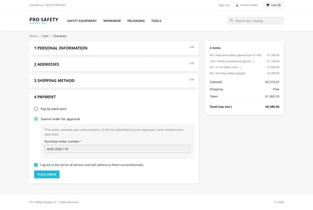Expand the 3 Shipping Method section heading

tap(54, 81)
